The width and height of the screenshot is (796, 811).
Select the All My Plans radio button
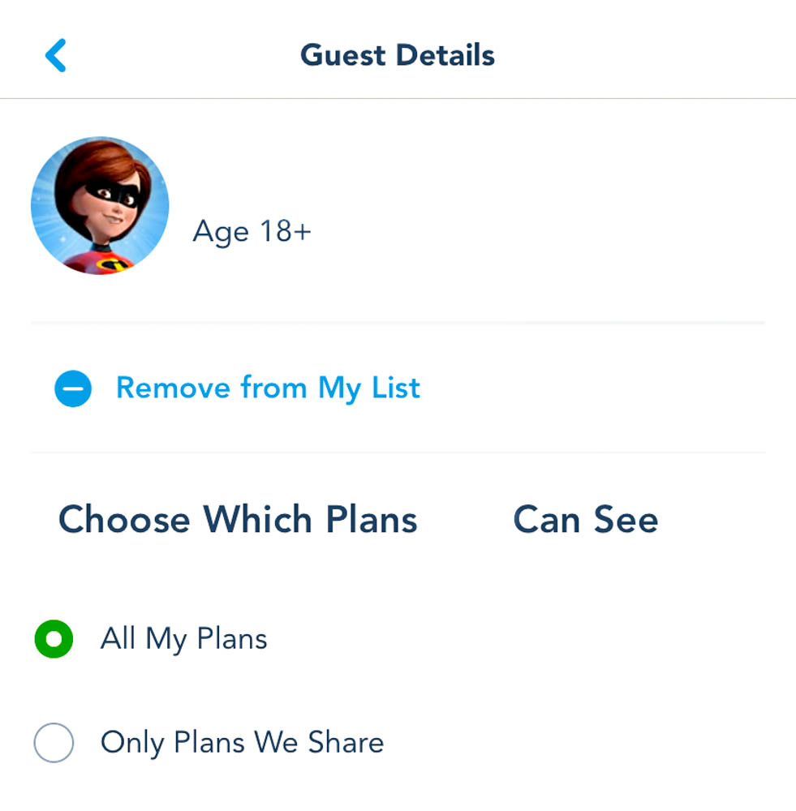click(54, 639)
